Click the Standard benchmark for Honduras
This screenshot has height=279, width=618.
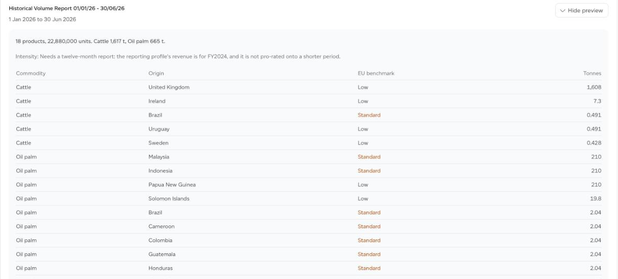369,268
